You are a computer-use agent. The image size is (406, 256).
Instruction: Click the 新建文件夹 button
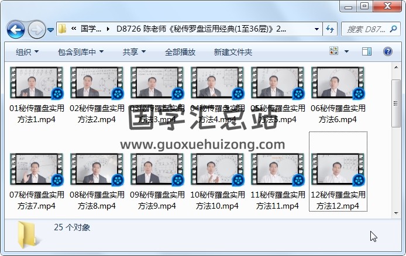coord(233,52)
